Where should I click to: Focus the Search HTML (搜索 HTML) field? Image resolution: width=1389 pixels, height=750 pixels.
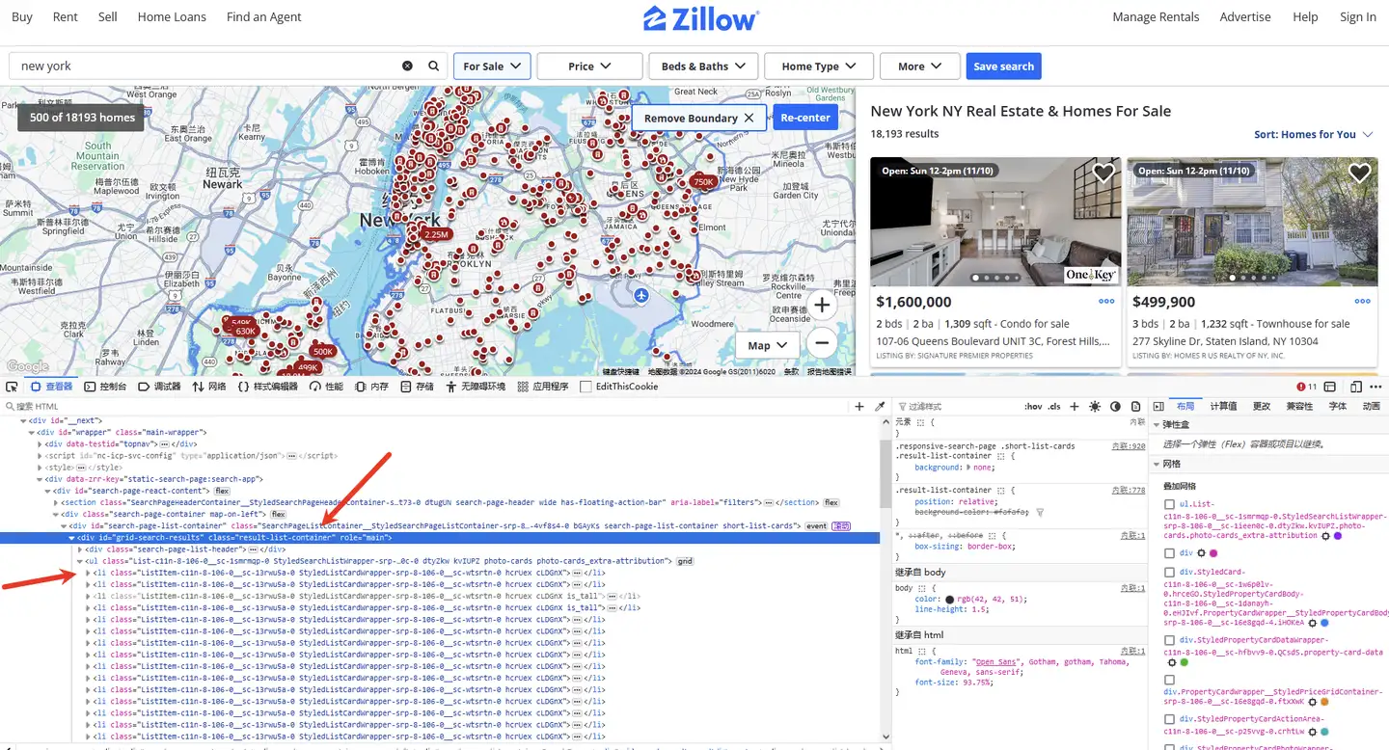tap(424, 407)
